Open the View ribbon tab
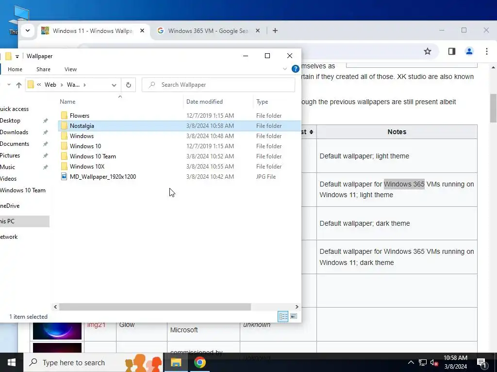This screenshot has height=372, width=497. pyautogui.click(x=70, y=69)
